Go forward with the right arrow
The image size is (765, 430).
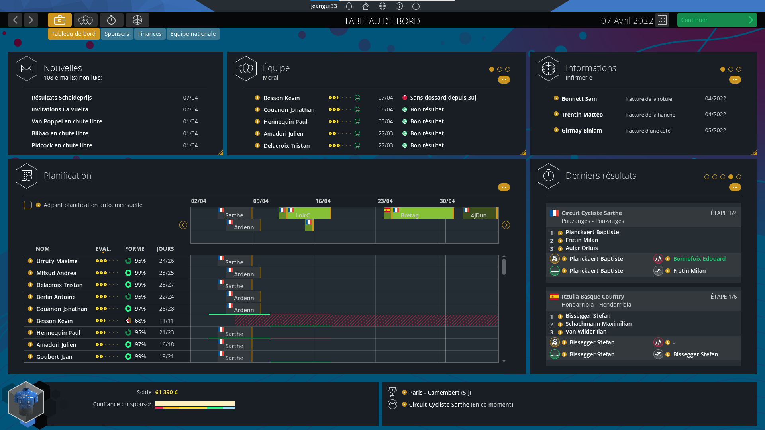coord(31,20)
